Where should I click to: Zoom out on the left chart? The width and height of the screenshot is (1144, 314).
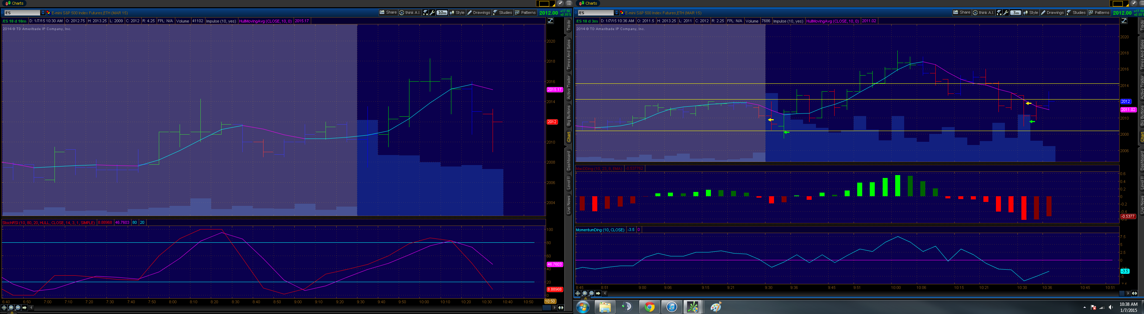click(18, 307)
